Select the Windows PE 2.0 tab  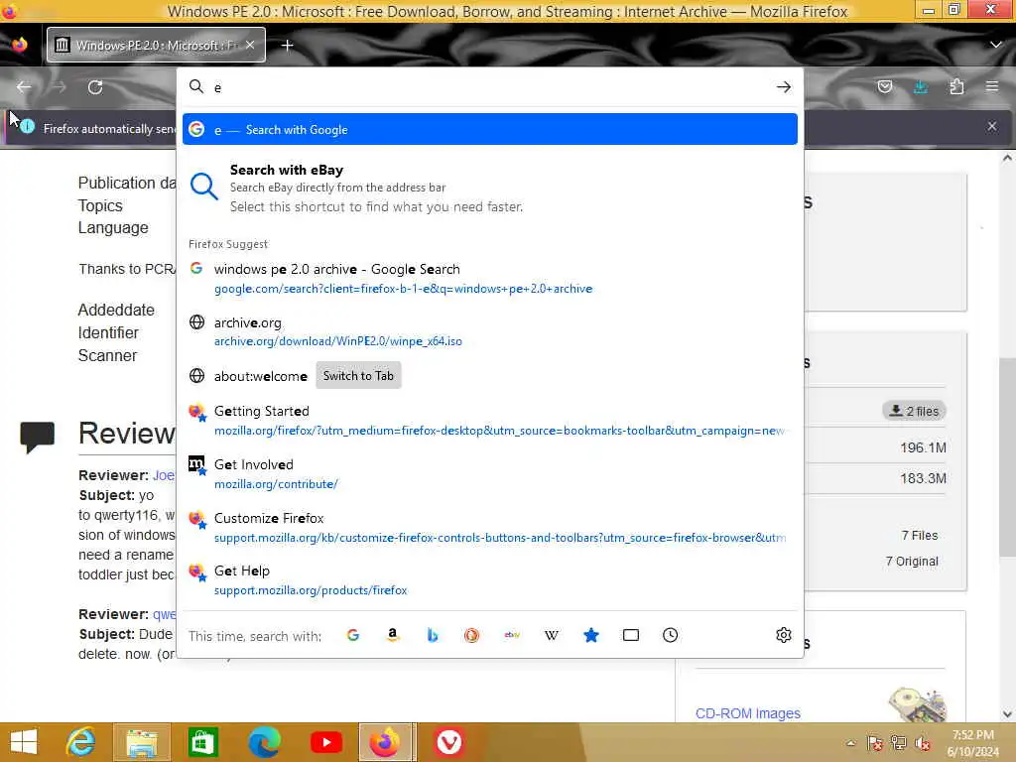click(x=156, y=45)
